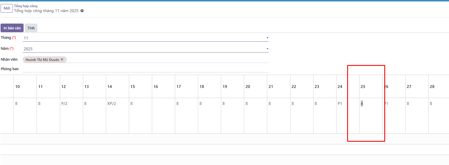449x165 pixels.
Task: Click the XP/2 cell under day 14
Action: [x=112, y=103]
